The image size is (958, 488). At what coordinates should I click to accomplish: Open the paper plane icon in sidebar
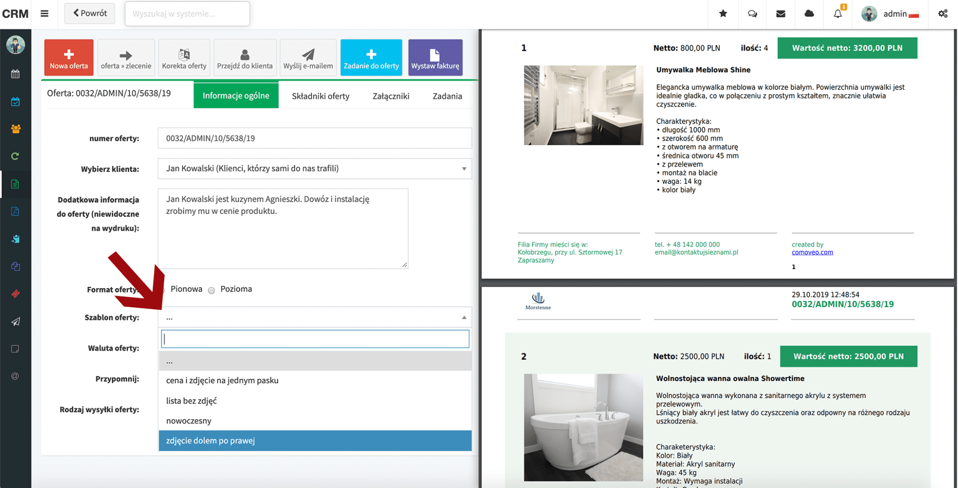15,321
